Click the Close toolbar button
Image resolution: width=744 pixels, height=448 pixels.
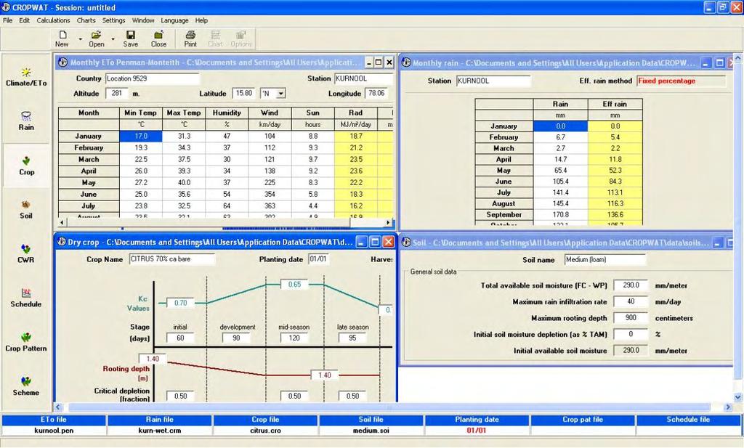click(158, 39)
